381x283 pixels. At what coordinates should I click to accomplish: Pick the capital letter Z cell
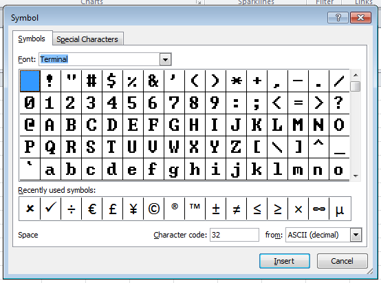tap(236, 147)
